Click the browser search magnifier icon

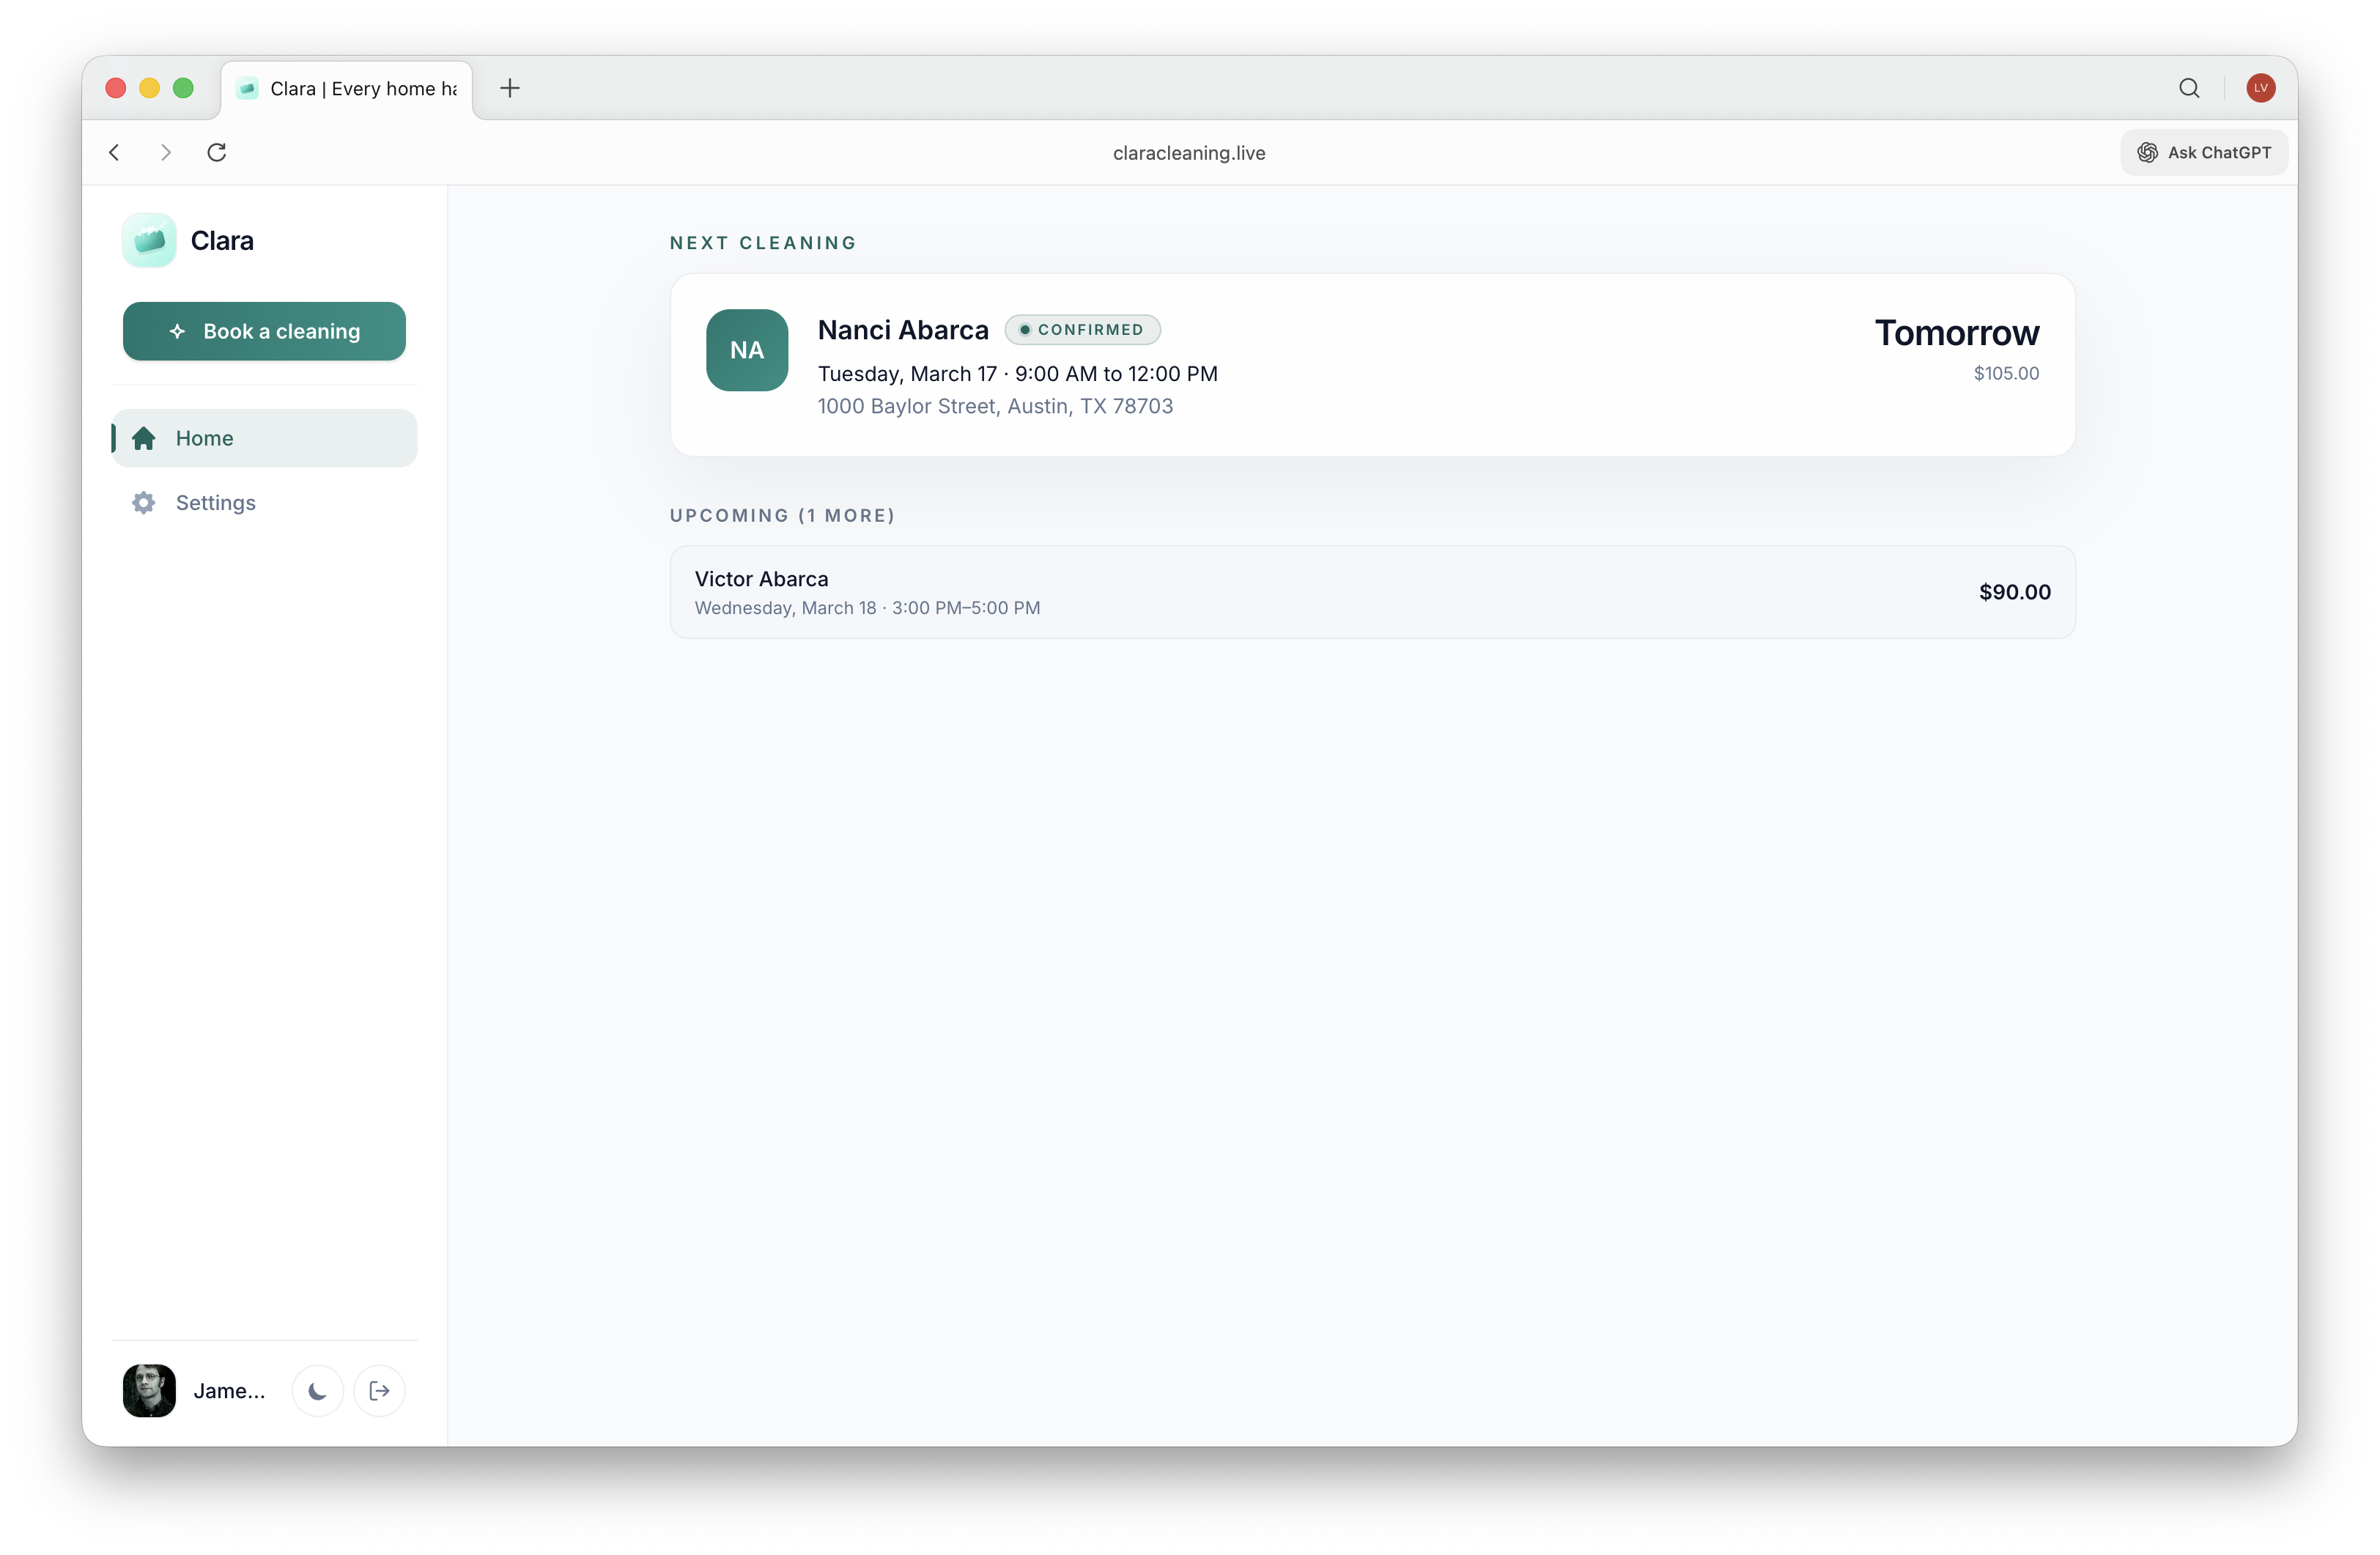(2189, 88)
